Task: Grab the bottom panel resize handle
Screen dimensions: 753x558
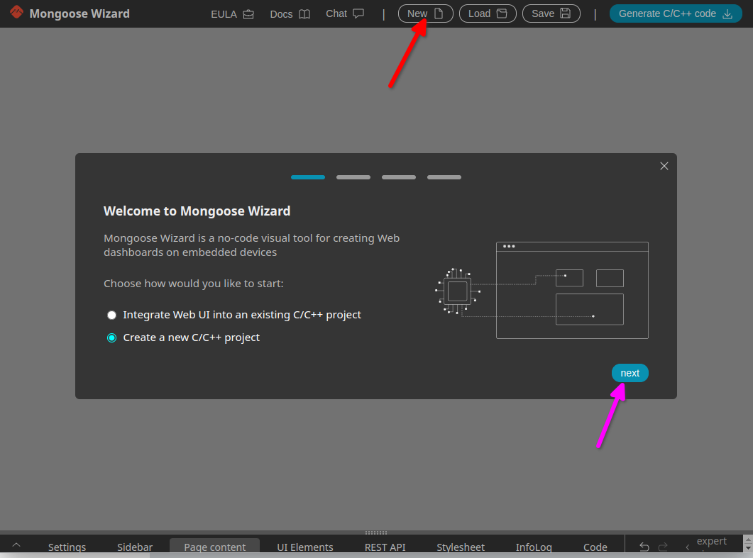Action: tap(375, 532)
